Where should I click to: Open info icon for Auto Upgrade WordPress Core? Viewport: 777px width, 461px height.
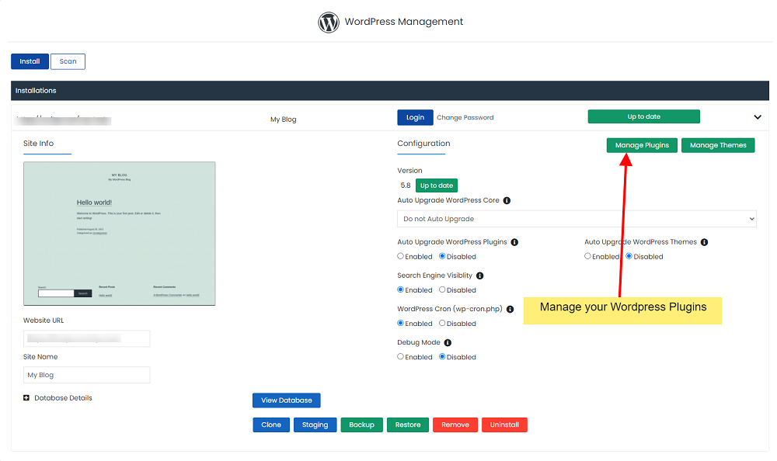[507, 200]
